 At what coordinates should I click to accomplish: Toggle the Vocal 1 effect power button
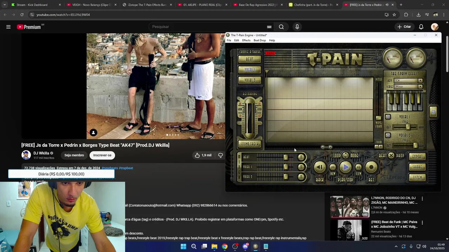pos(388,117)
